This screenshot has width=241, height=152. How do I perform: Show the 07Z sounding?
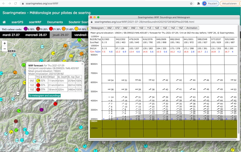(117, 28)
